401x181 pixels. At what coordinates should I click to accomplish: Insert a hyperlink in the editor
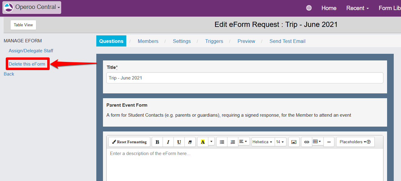pyautogui.click(x=307, y=142)
